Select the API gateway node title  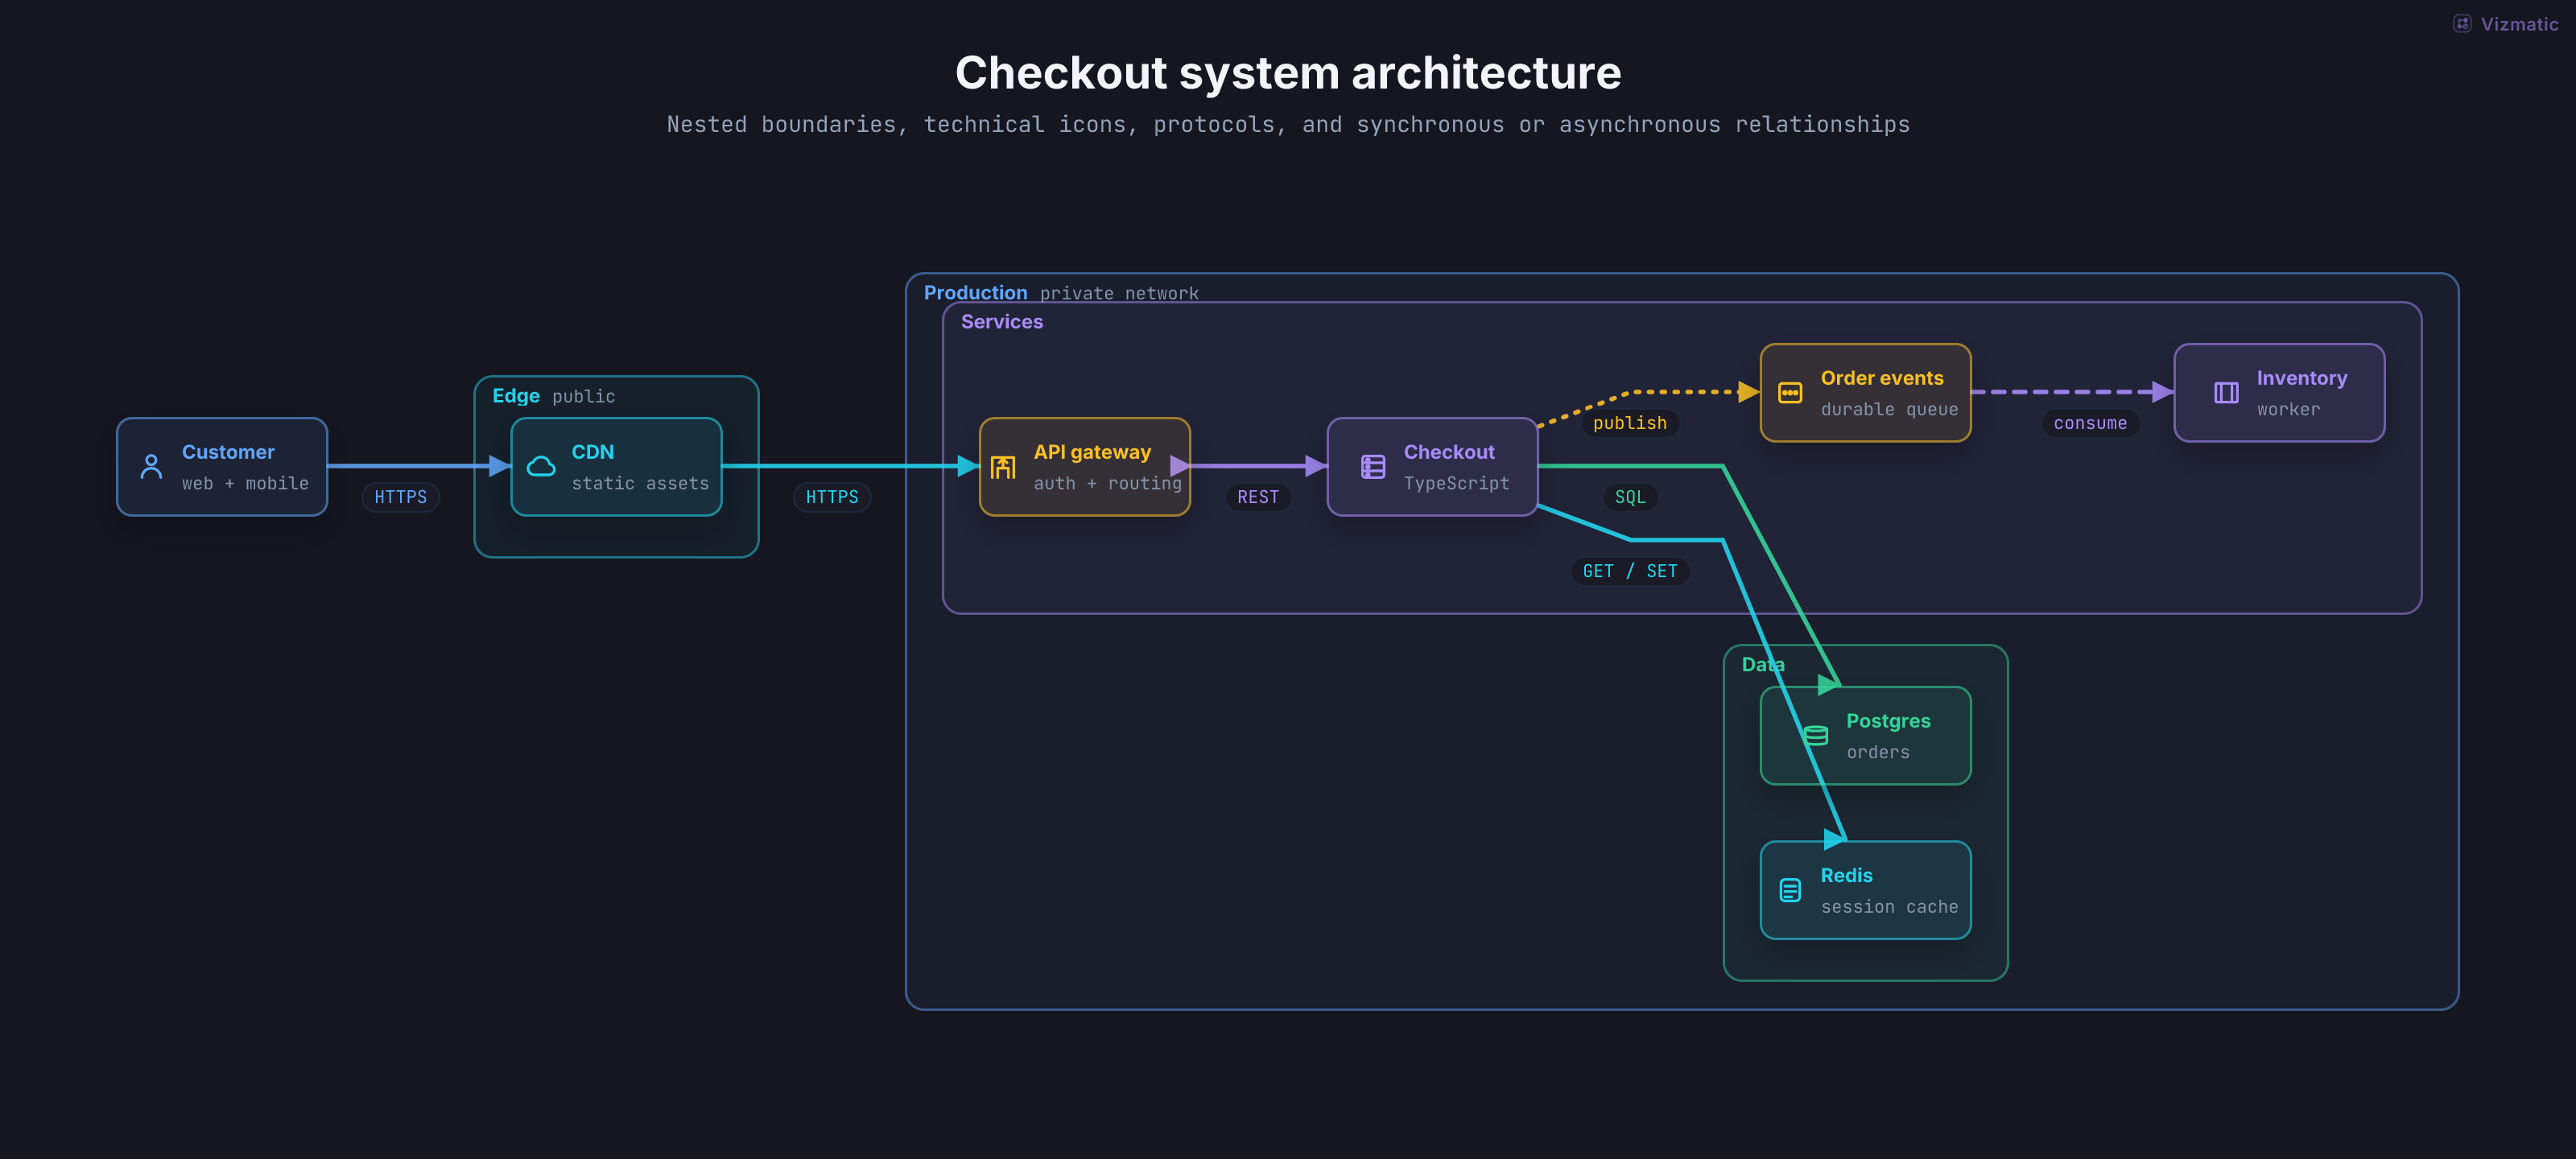point(1092,452)
